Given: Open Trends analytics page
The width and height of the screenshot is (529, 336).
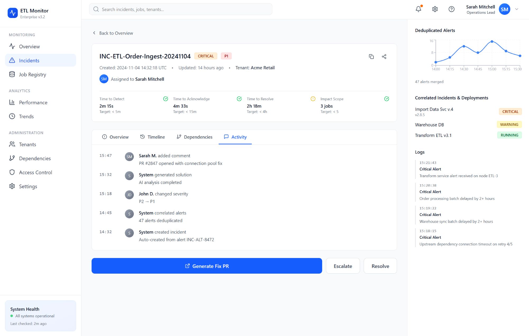Looking at the screenshot, I should click(x=40, y=116).
